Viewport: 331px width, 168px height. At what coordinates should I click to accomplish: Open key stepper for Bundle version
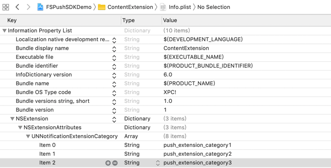pyautogui.click(x=114, y=110)
